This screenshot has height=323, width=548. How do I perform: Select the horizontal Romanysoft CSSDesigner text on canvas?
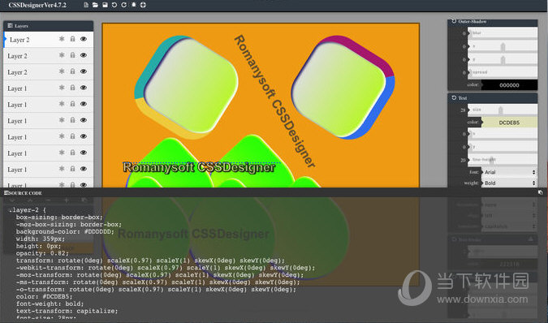click(x=199, y=168)
